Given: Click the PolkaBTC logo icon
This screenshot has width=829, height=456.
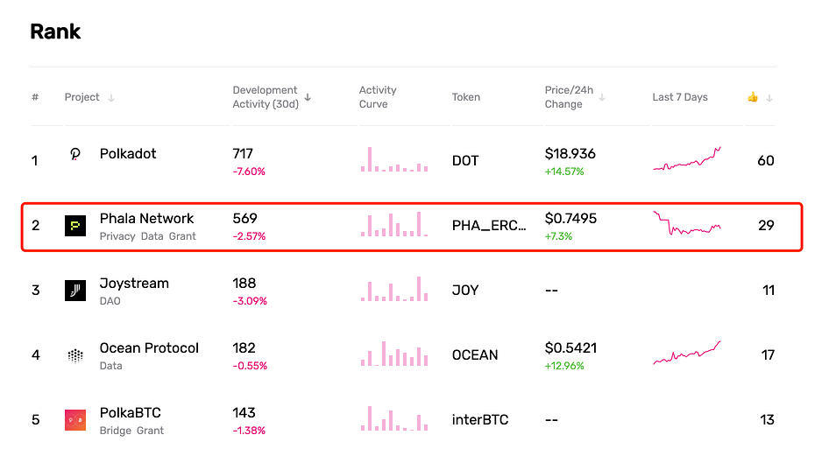Looking at the screenshot, I should tap(75, 420).
